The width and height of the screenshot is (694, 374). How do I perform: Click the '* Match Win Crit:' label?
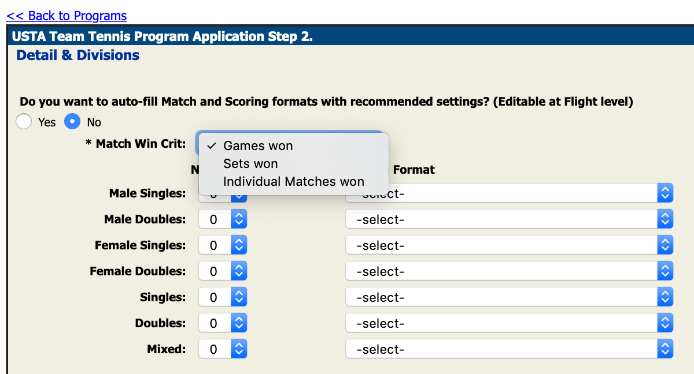pos(136,143)
